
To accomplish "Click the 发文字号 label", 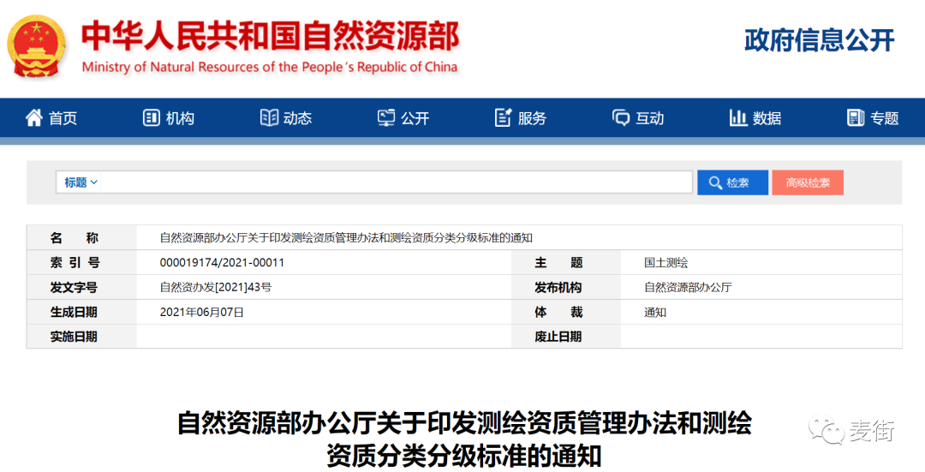I will pyautogui.click(x=73, y=287).
